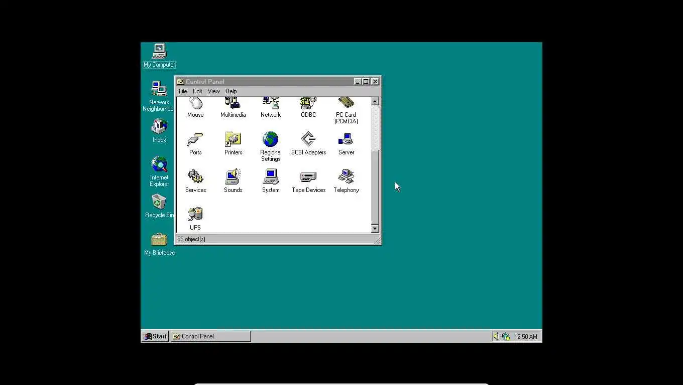
Task: Click the scroll down arrow in Control Panel
Action: click(375, 229)
